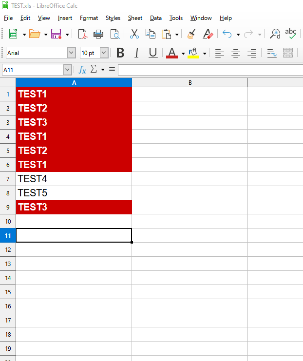
Task: Click the Cut scissors icon
Action: [134, 34]
